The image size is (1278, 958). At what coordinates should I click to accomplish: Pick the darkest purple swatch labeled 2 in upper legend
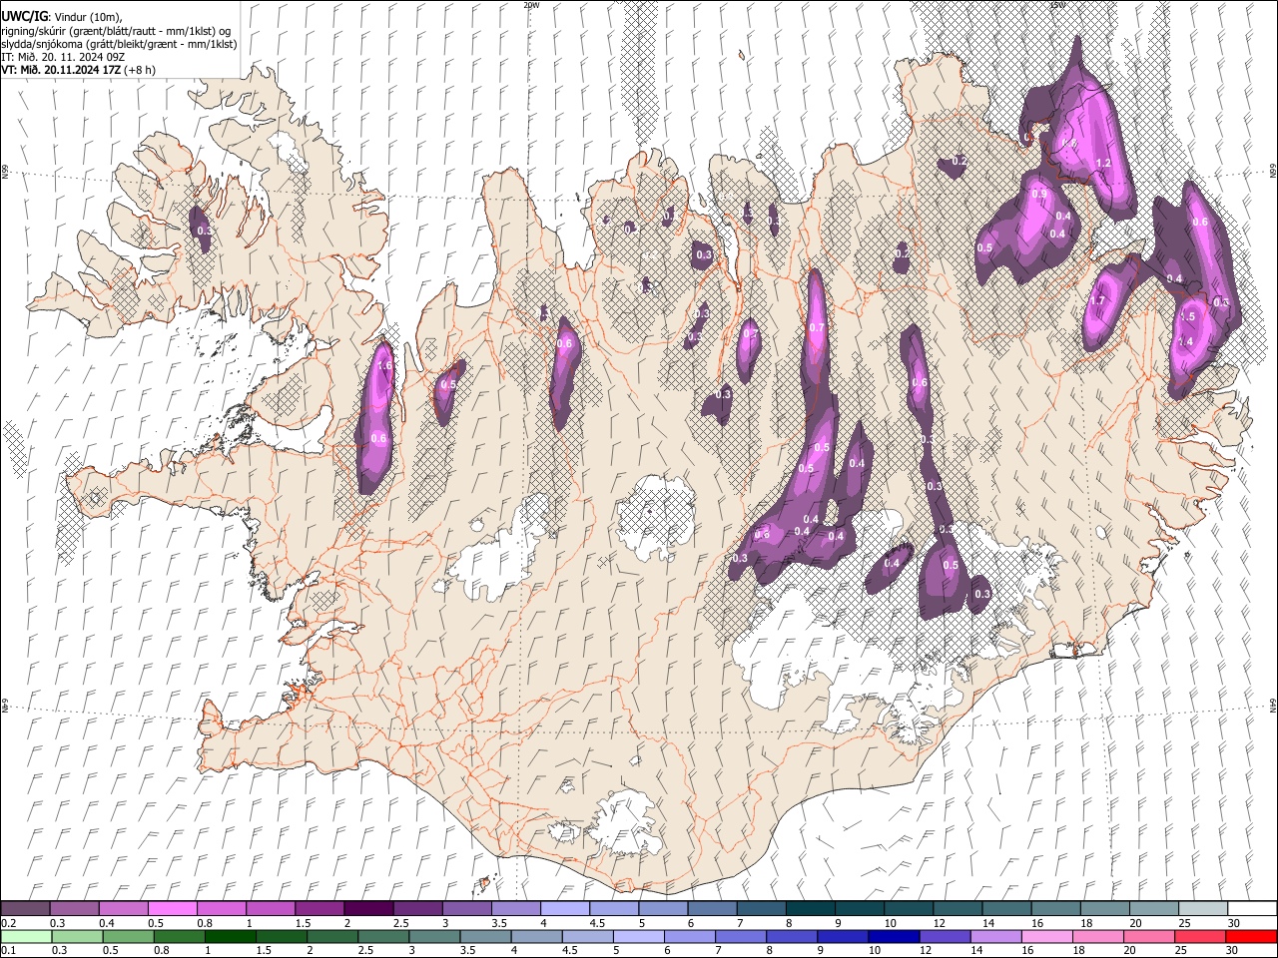[367, 908]
